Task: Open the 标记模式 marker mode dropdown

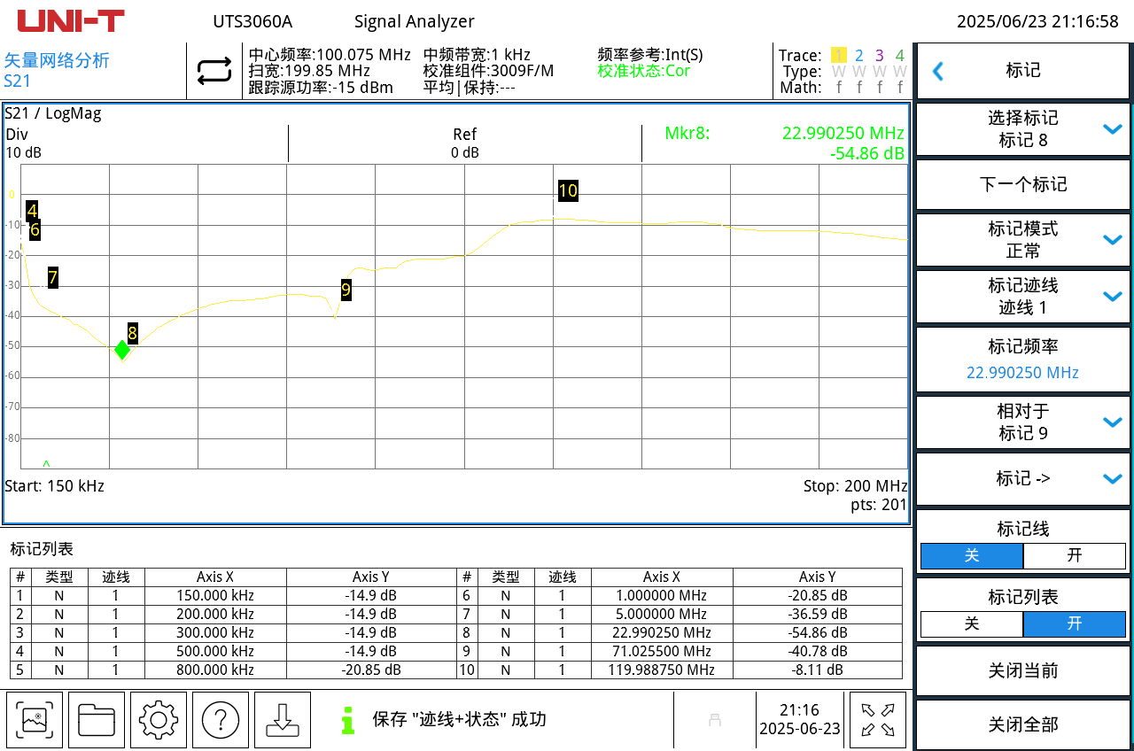Action: pos(1022,240)
